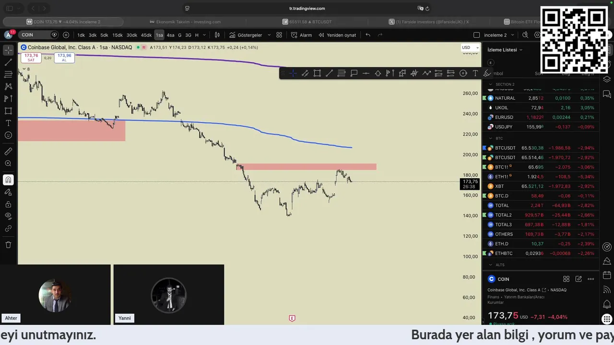
Task: Click the Alarm button
Action: [301, 35]
